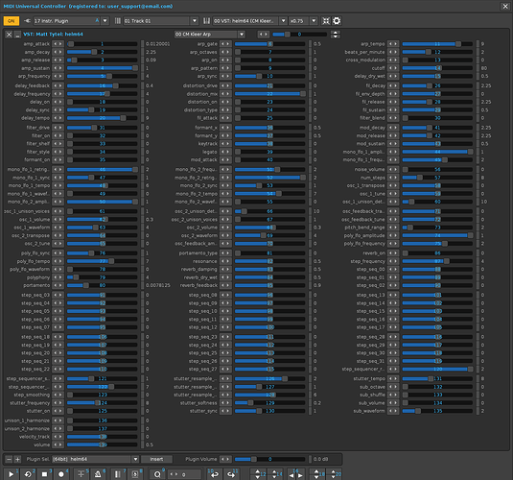Toggle the delay_on slider switch
Image resolution: width=513 pixels, height=480 pixels.
click(x=102, y=102)
